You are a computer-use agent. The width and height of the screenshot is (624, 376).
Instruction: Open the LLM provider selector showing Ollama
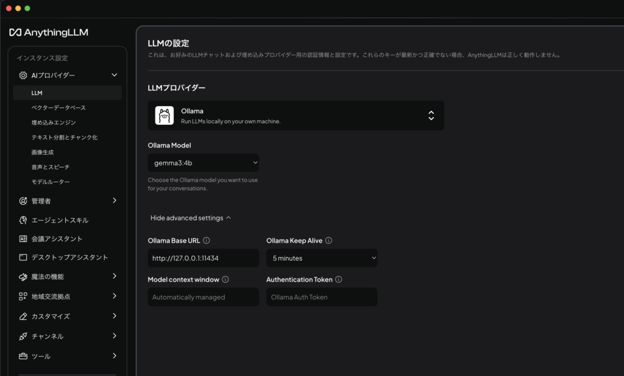coord(296,115)
